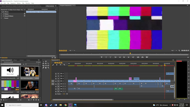Click the Add Marker button in Program monitor
Viewport: 190px width, 107px height.
coord(102,57)
